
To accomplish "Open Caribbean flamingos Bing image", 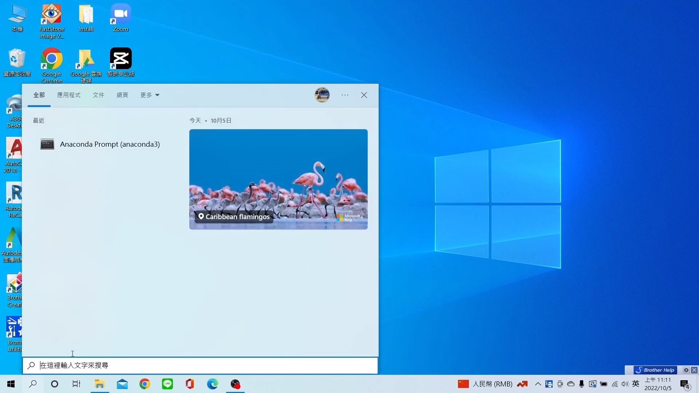I will (x=278, y=179).
